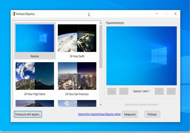Jump to last preview image with >> button

pos(171,91)
